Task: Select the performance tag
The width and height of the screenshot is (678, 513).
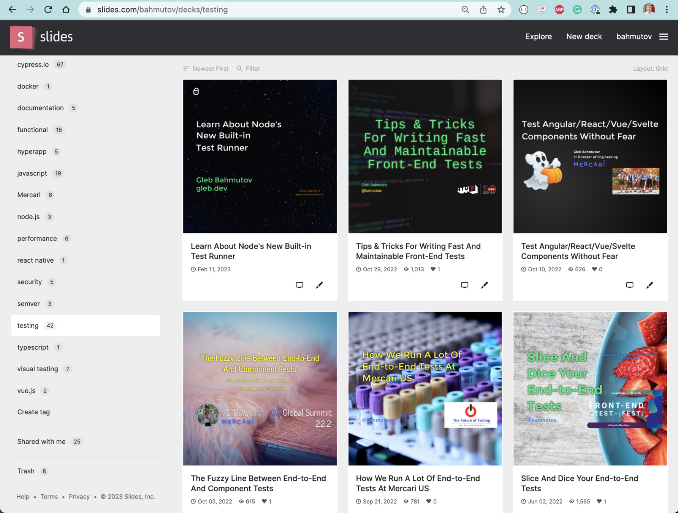Action: 86,239
